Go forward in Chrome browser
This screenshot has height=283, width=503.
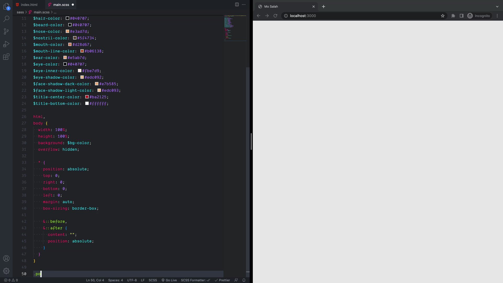(267, 16)
